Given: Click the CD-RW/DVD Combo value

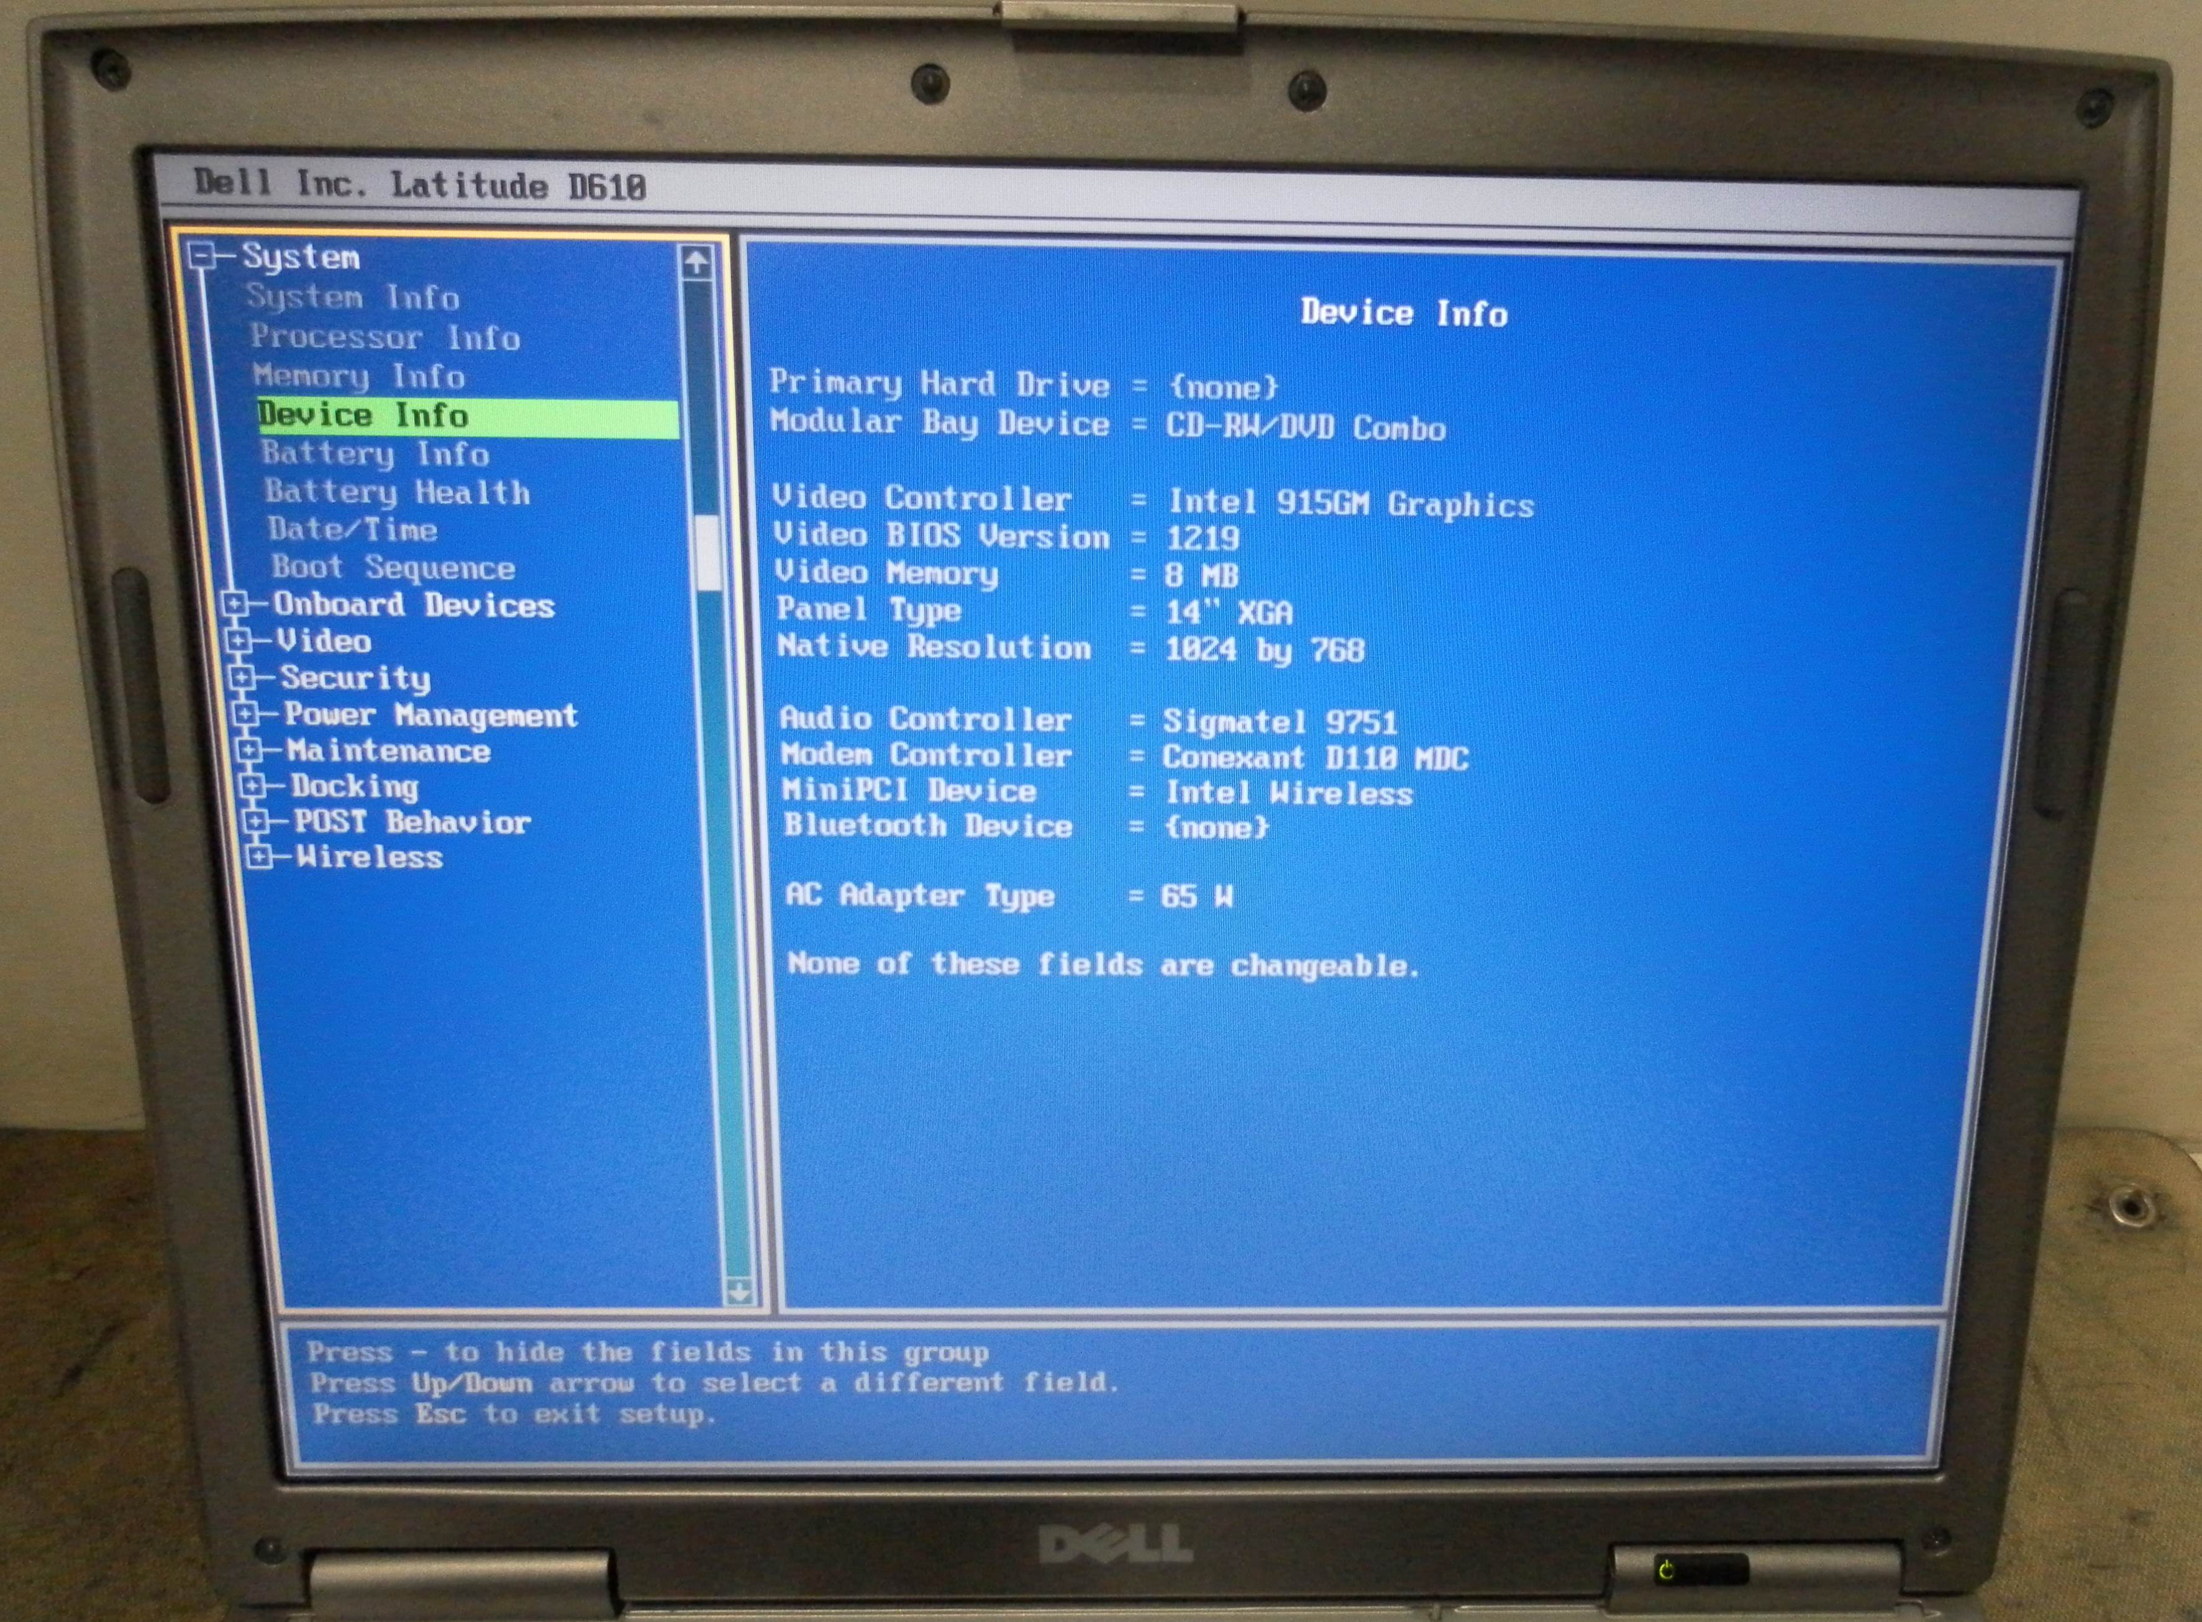Looking at the screenshot, I should [1306, 427].
